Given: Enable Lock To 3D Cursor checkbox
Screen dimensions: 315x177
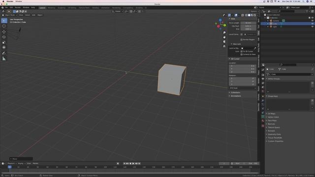Looking at the screenshot, I should (242, 51).
